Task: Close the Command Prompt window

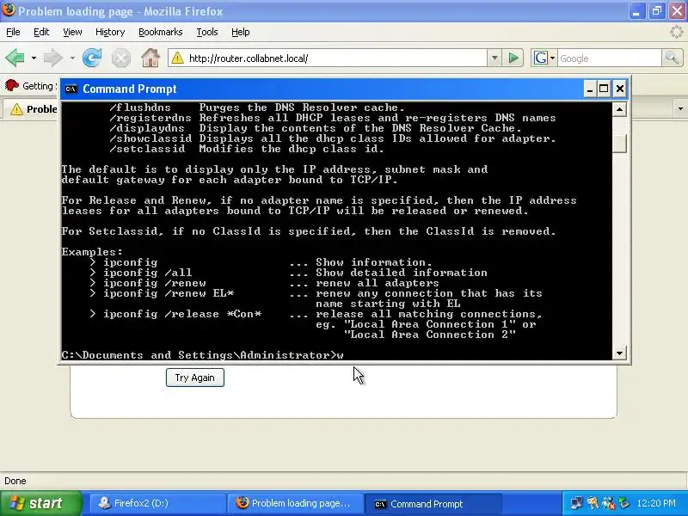Action: tap(619, 89)
